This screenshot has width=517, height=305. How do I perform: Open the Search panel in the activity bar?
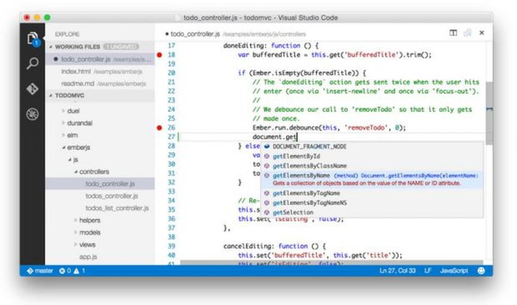[x=32, y=64]
